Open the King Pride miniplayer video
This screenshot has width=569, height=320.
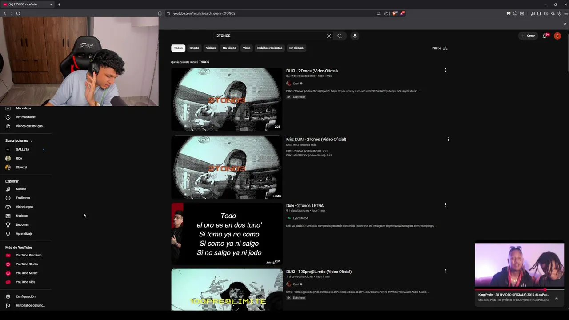coord(519,265)
